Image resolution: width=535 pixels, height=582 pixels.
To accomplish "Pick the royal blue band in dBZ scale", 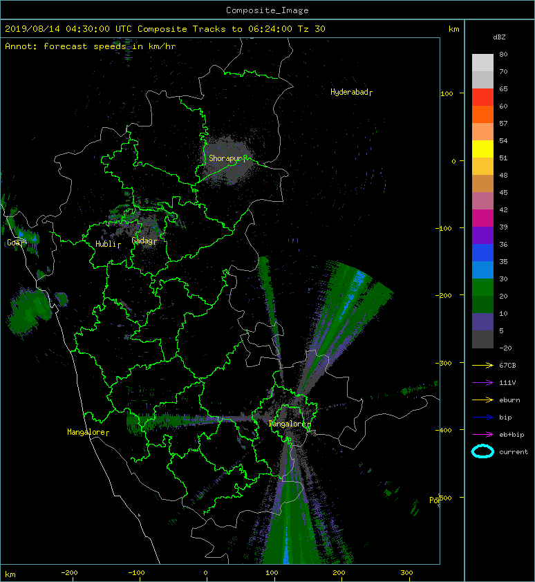I will (482, 252).
